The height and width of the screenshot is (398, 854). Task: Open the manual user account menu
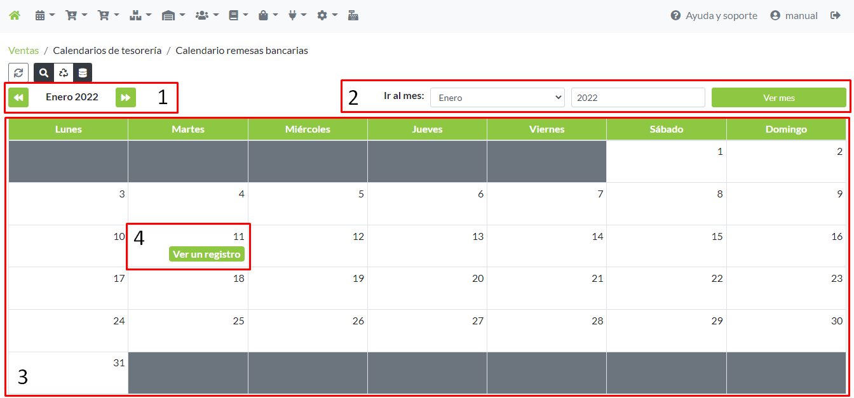tap(794, 15)
